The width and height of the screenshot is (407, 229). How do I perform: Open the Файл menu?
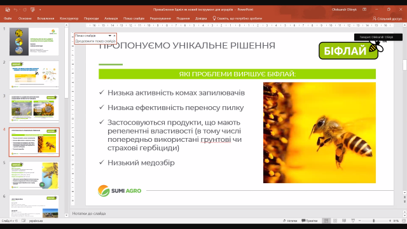[x=8, y=18]
